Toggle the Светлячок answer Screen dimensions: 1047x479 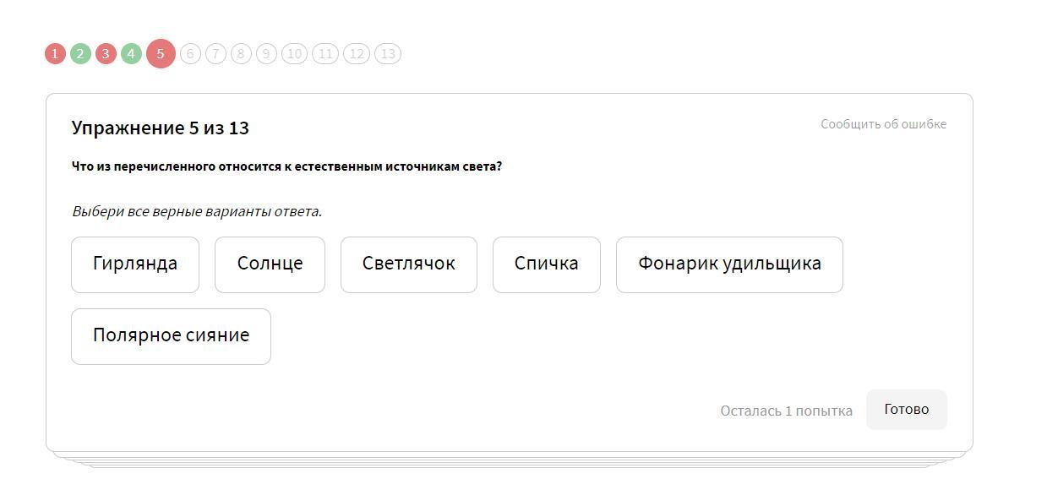(x=409, y=264)
